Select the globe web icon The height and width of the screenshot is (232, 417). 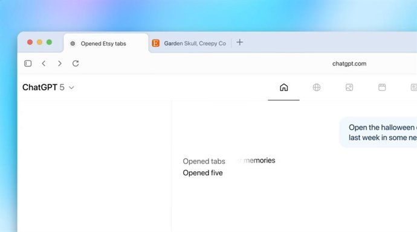(317, 87)
